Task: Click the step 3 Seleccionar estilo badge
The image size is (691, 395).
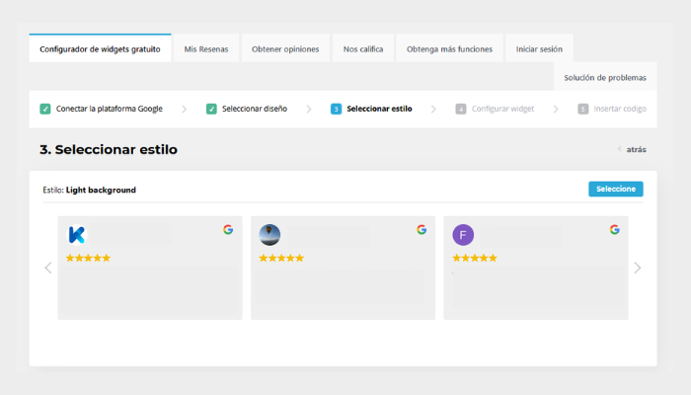Action: tap(337, 109)
